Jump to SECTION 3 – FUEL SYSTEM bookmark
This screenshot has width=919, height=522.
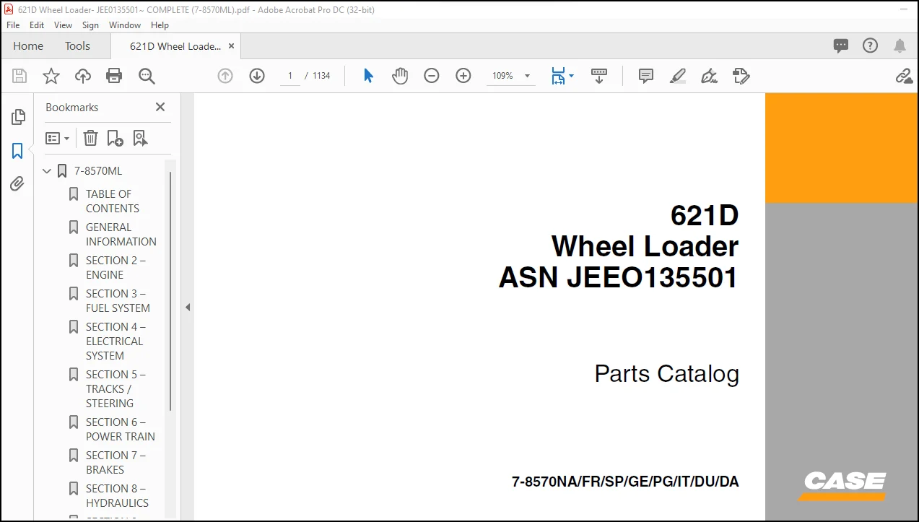[x=118, y=300]
